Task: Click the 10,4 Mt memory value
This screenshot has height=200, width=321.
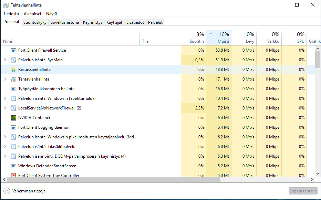Action: (x=222, y=98)
